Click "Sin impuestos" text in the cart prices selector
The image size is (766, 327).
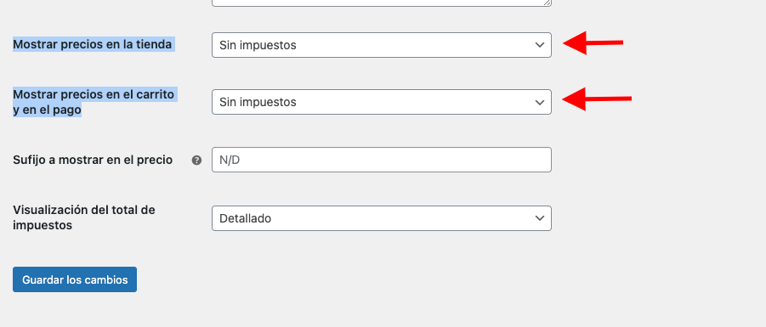(258, 102)
